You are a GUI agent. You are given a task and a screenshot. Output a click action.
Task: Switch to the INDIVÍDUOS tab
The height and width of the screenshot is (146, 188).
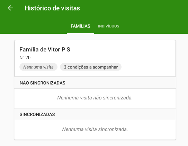(108, 26)
